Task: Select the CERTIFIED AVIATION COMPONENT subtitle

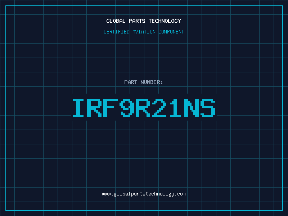Action: 144,32
